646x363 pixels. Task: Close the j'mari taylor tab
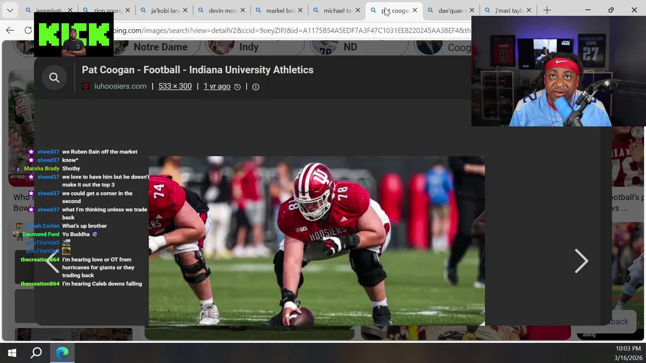tap(529, 10)
